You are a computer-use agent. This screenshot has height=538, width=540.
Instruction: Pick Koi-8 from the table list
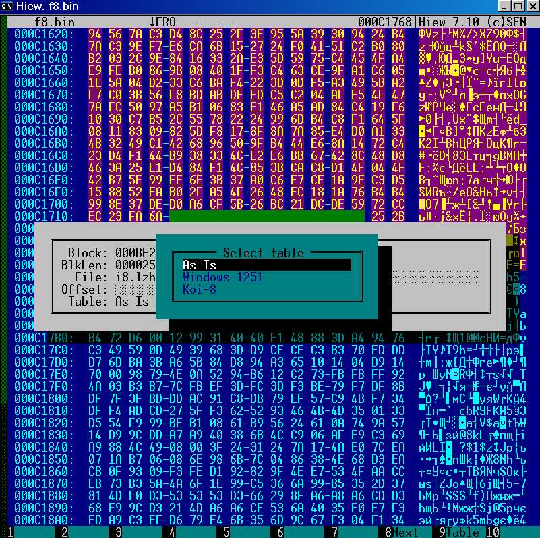click(x=201, y=290)
